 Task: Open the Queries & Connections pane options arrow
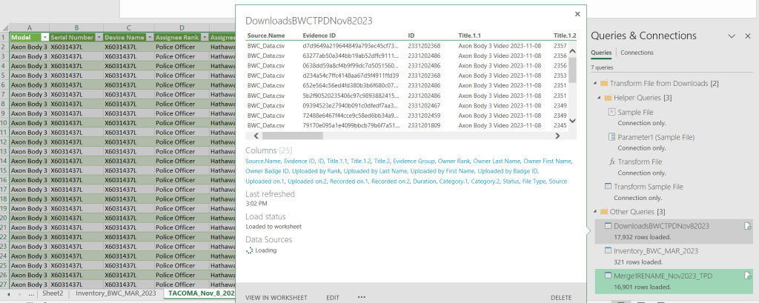click(731, 35)
